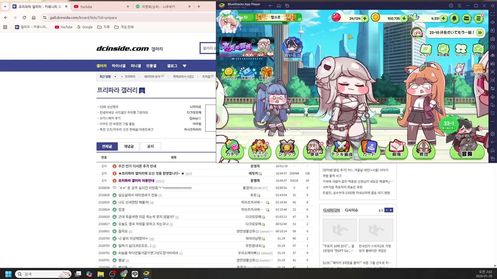Open the 使徒 apostle menu icon
The height and width of the screenshot is (279, 497).
click(x=314, y=149)
